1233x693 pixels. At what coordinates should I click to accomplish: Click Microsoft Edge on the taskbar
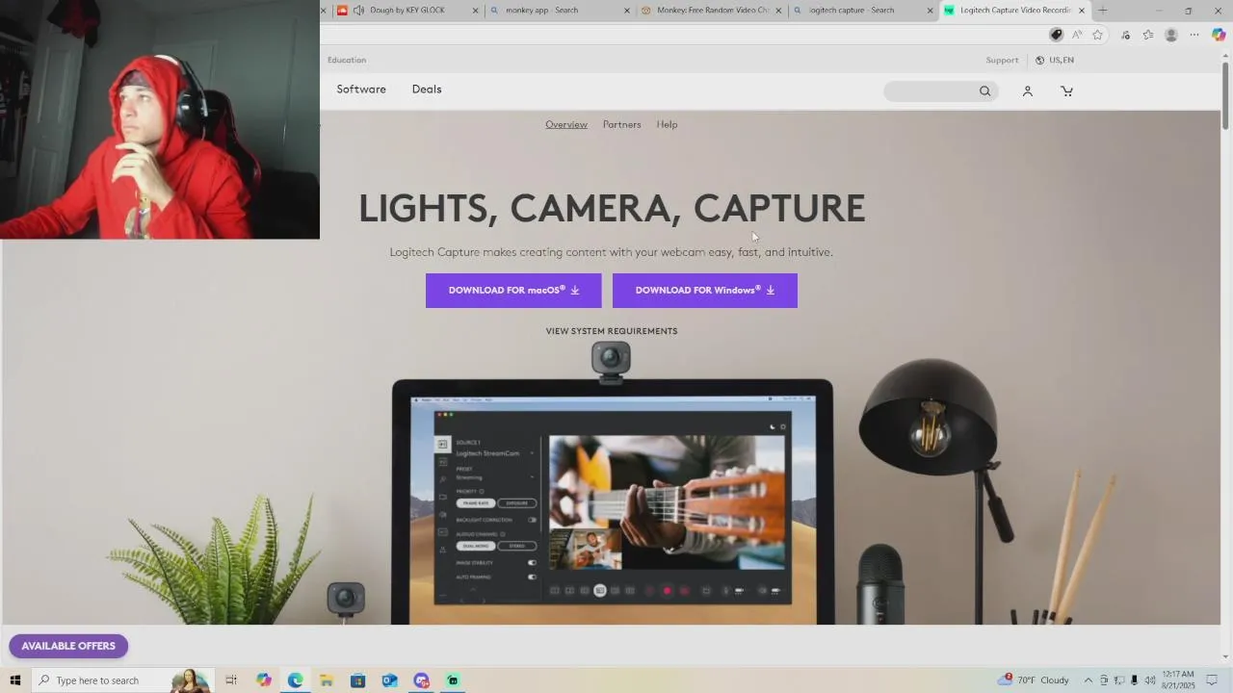coord(295,680)
